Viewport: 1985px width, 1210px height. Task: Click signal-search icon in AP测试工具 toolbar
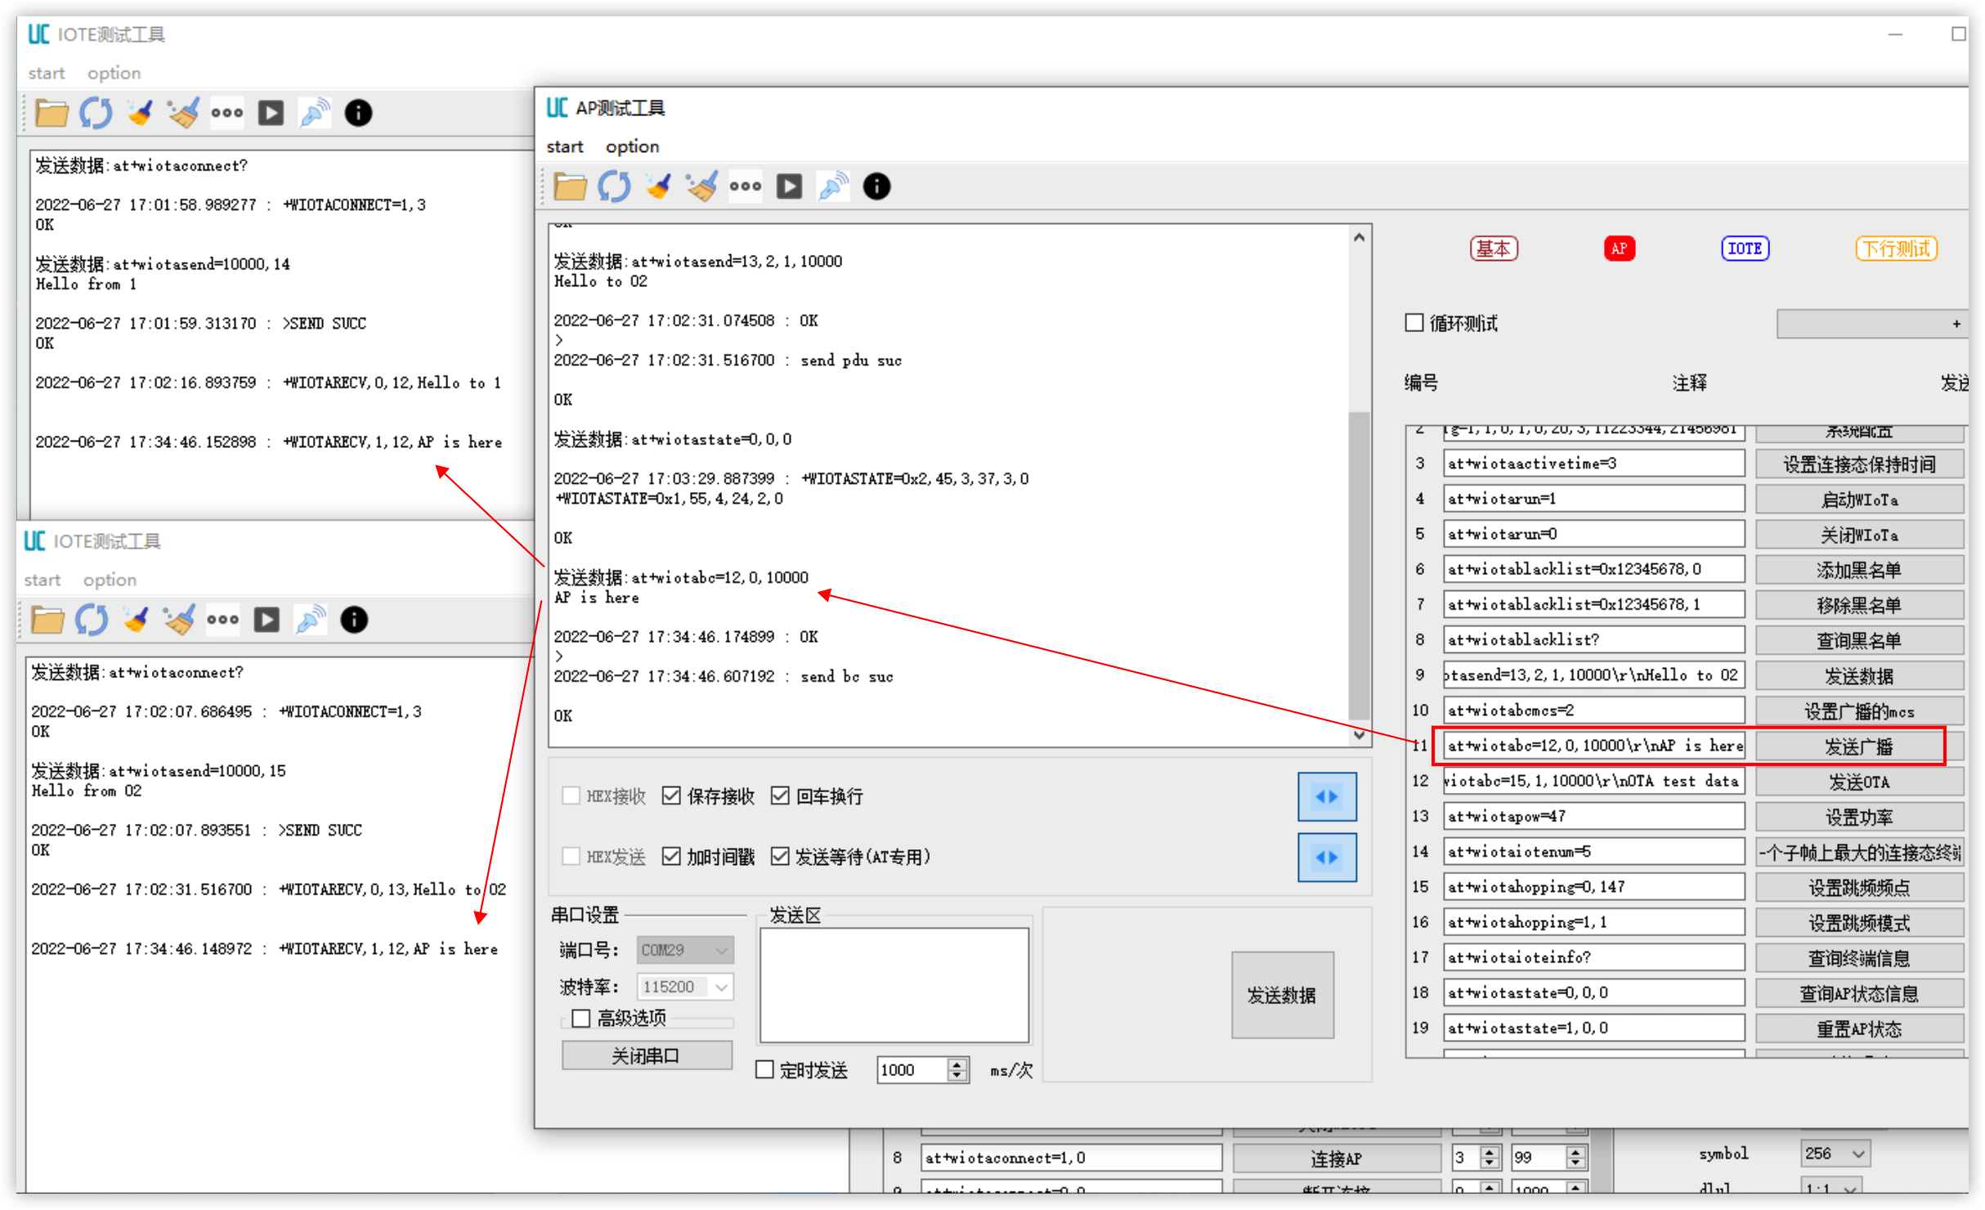tap(833, 186)
